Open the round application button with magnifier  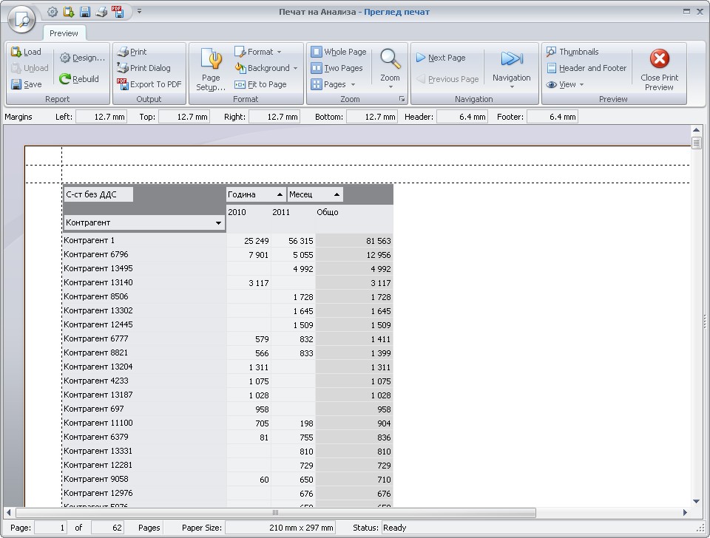click(21, 19)
